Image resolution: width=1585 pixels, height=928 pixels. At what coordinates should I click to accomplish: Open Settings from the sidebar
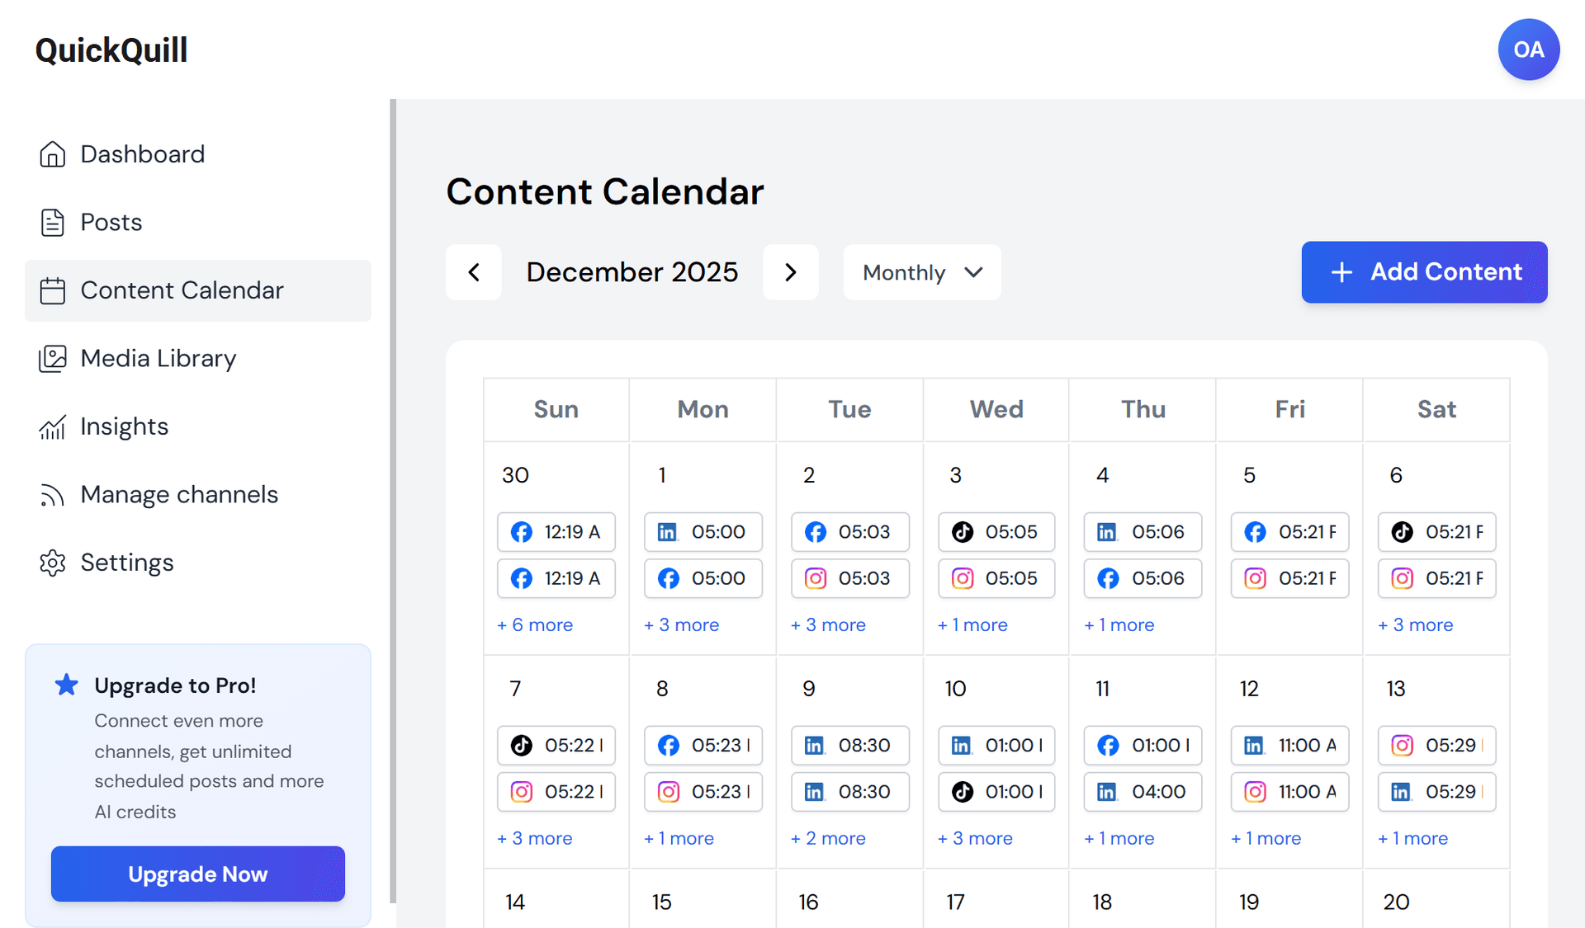click(x=127, y=563)
